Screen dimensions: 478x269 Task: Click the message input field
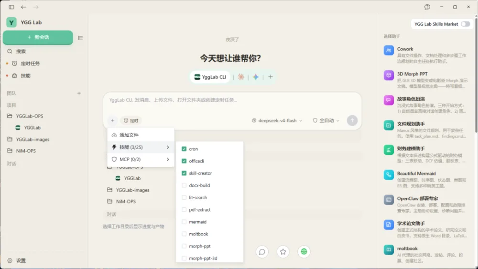(232, 104)
